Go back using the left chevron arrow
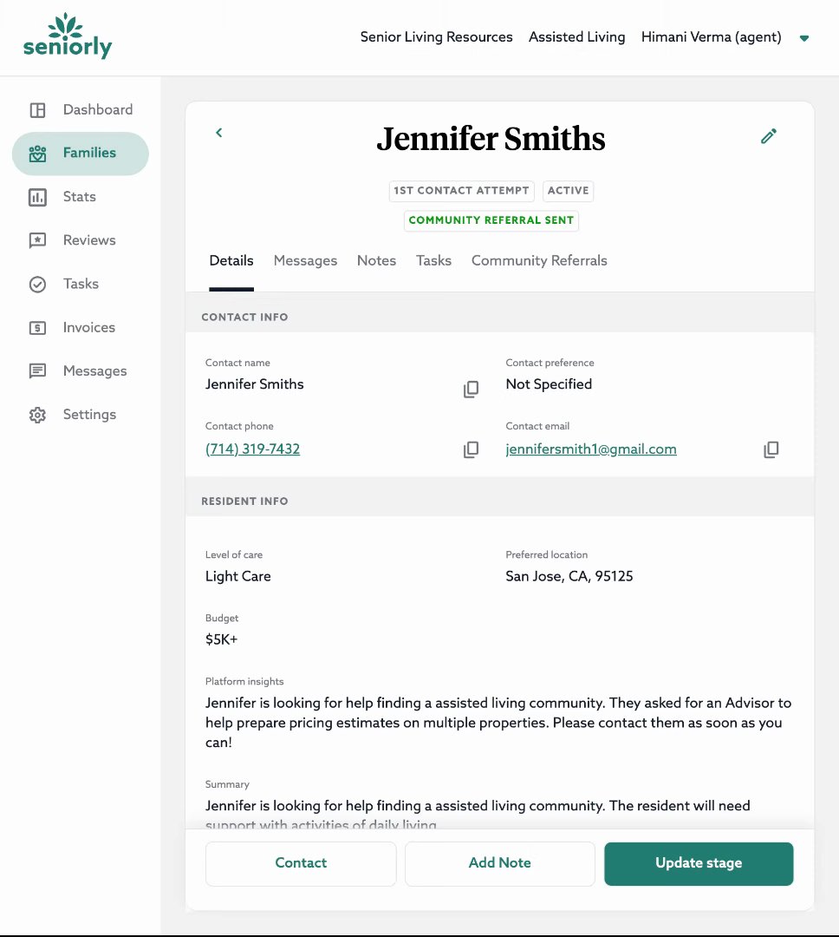Screen dimensions: 839x937 (x=219, y=133)
